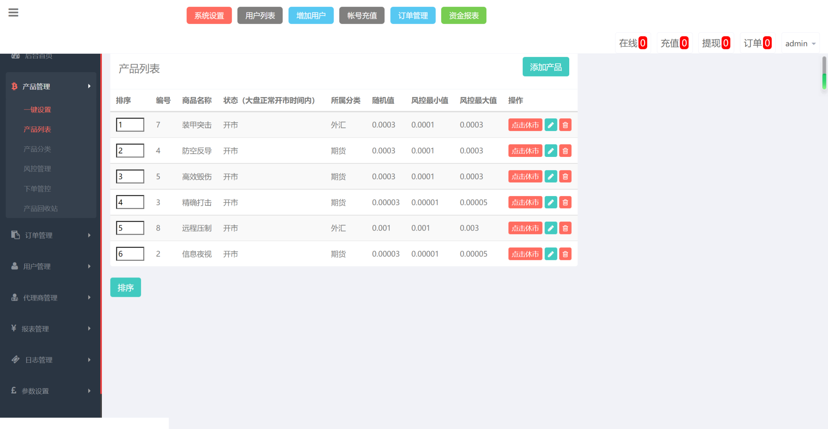Screen dimensions: 828x429
Task: Expand the 报表管理 sidebar section
Action: [51, 328]
